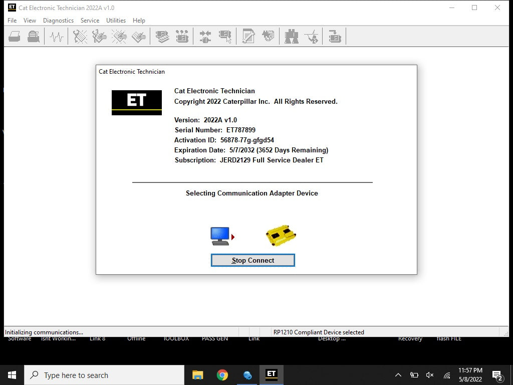Close the Cat Electronic Technician window
513x385 pixels.
pos(497,8)
